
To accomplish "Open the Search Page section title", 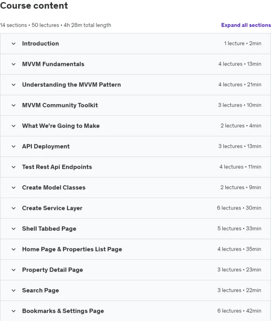I will pos(40,290).
